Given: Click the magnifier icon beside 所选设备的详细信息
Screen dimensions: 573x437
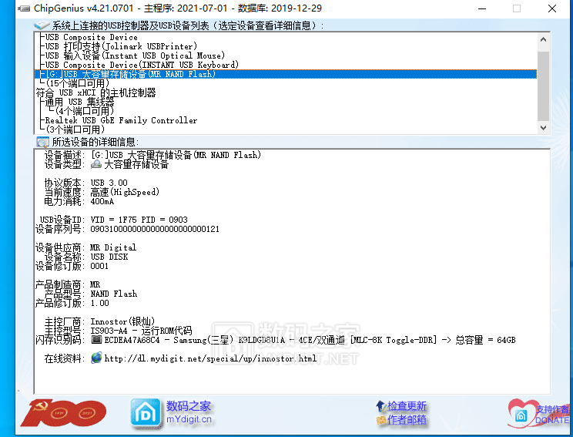Looking at the screenshot, I should (x=42, y=142).
